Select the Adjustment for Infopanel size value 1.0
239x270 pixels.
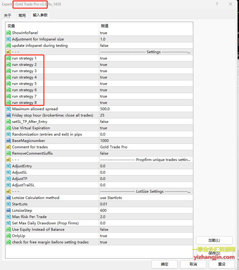(146, 39)
